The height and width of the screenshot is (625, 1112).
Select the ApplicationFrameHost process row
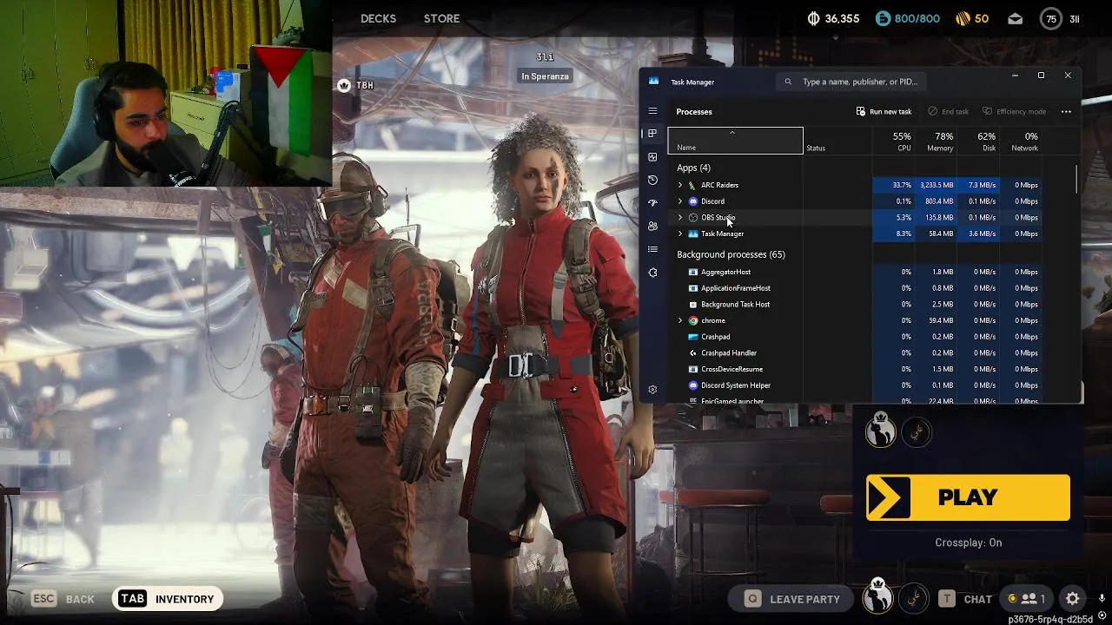(857, 288)
